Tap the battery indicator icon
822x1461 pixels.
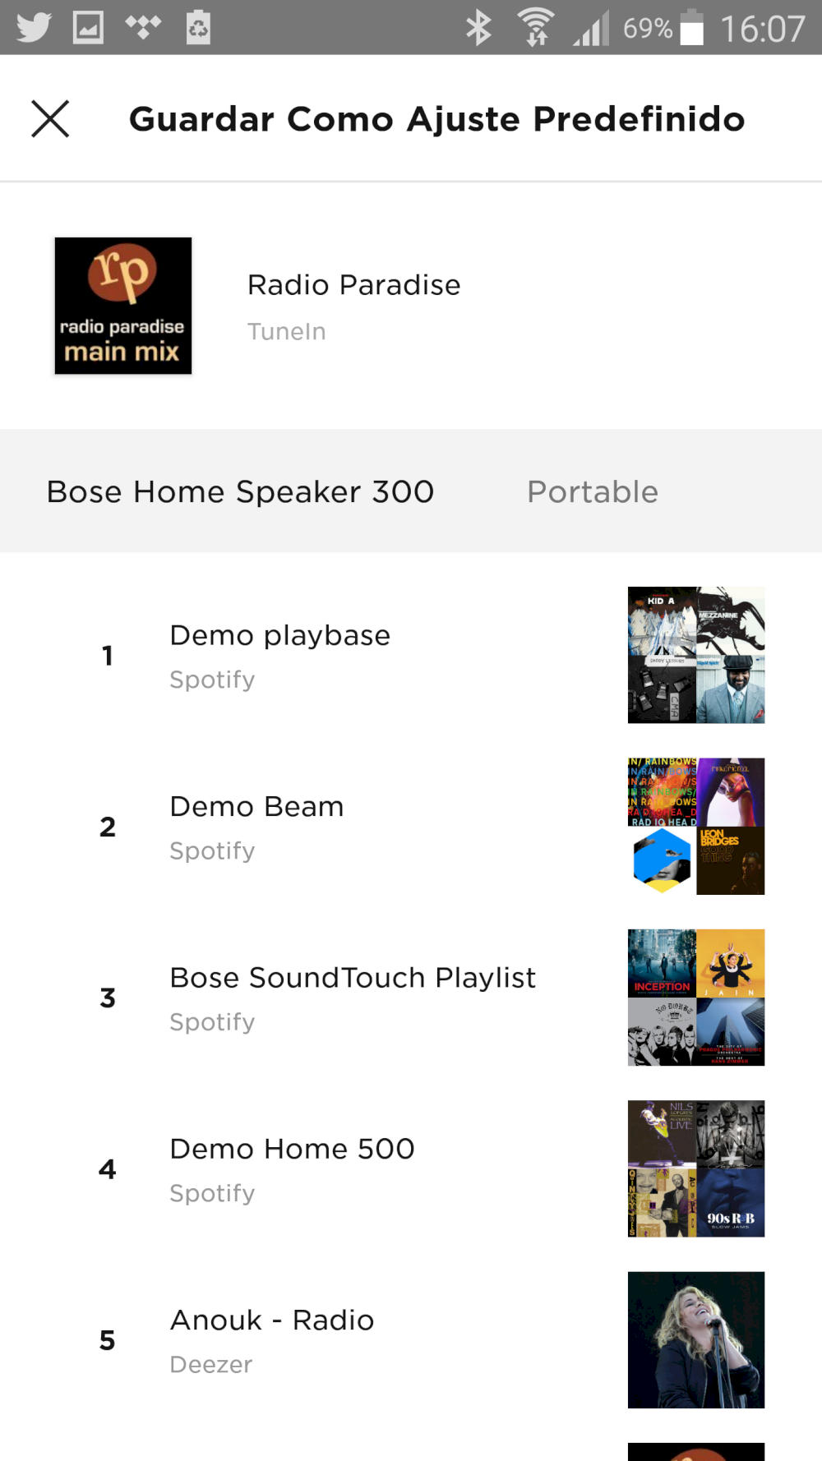[x=691, y=28]
